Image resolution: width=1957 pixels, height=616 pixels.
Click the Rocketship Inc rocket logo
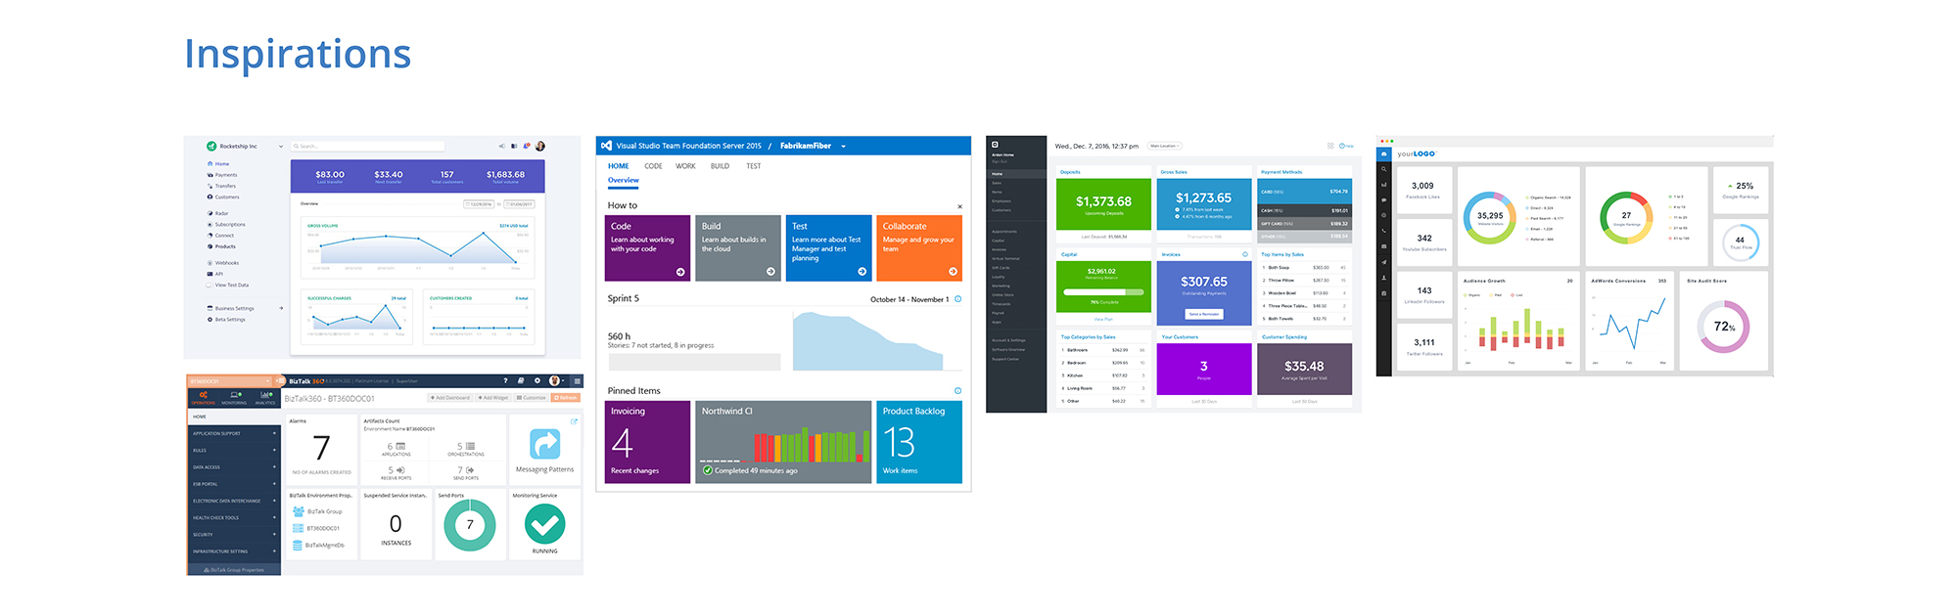click(x=210, y=147)
